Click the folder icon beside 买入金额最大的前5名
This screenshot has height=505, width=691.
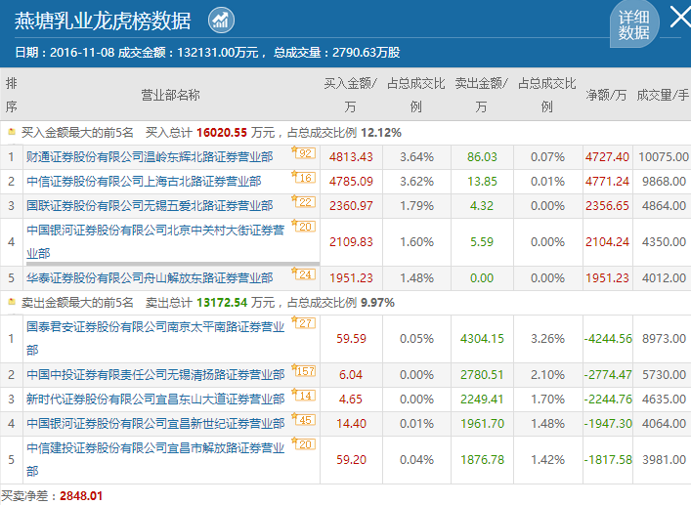12,132
